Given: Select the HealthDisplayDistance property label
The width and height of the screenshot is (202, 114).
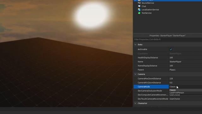Looking at the screenshot, I should point(148,58).
